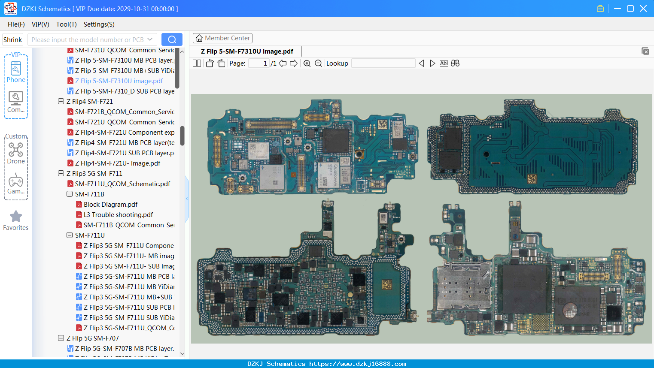Open Z Flip 5-SM-F7310_D SUB PCB layer
The image size is (654, 368).
click(x=121, y=91)
